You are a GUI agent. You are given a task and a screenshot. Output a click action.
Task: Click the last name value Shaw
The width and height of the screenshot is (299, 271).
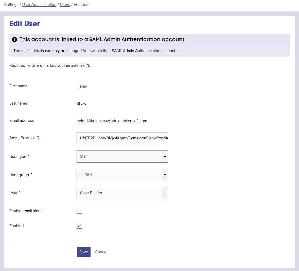click(81, 104)
